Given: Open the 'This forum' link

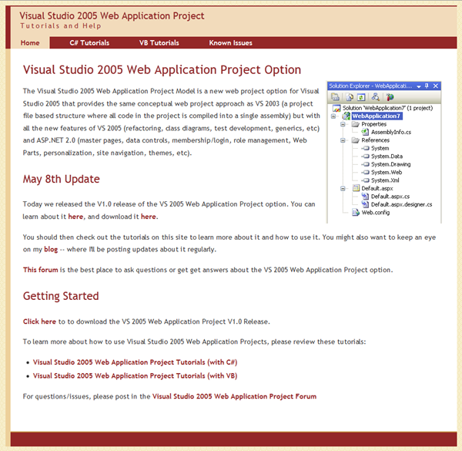Looking at the screenshot, I should point(41,270).
